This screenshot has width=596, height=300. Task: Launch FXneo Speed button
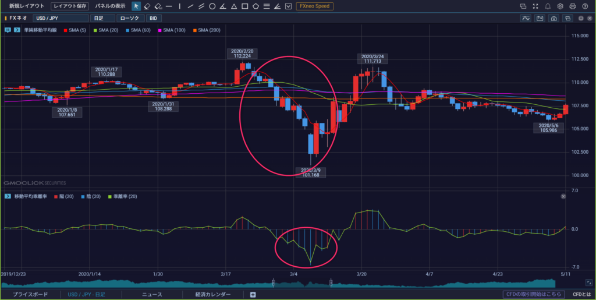[x=315, y=6]
